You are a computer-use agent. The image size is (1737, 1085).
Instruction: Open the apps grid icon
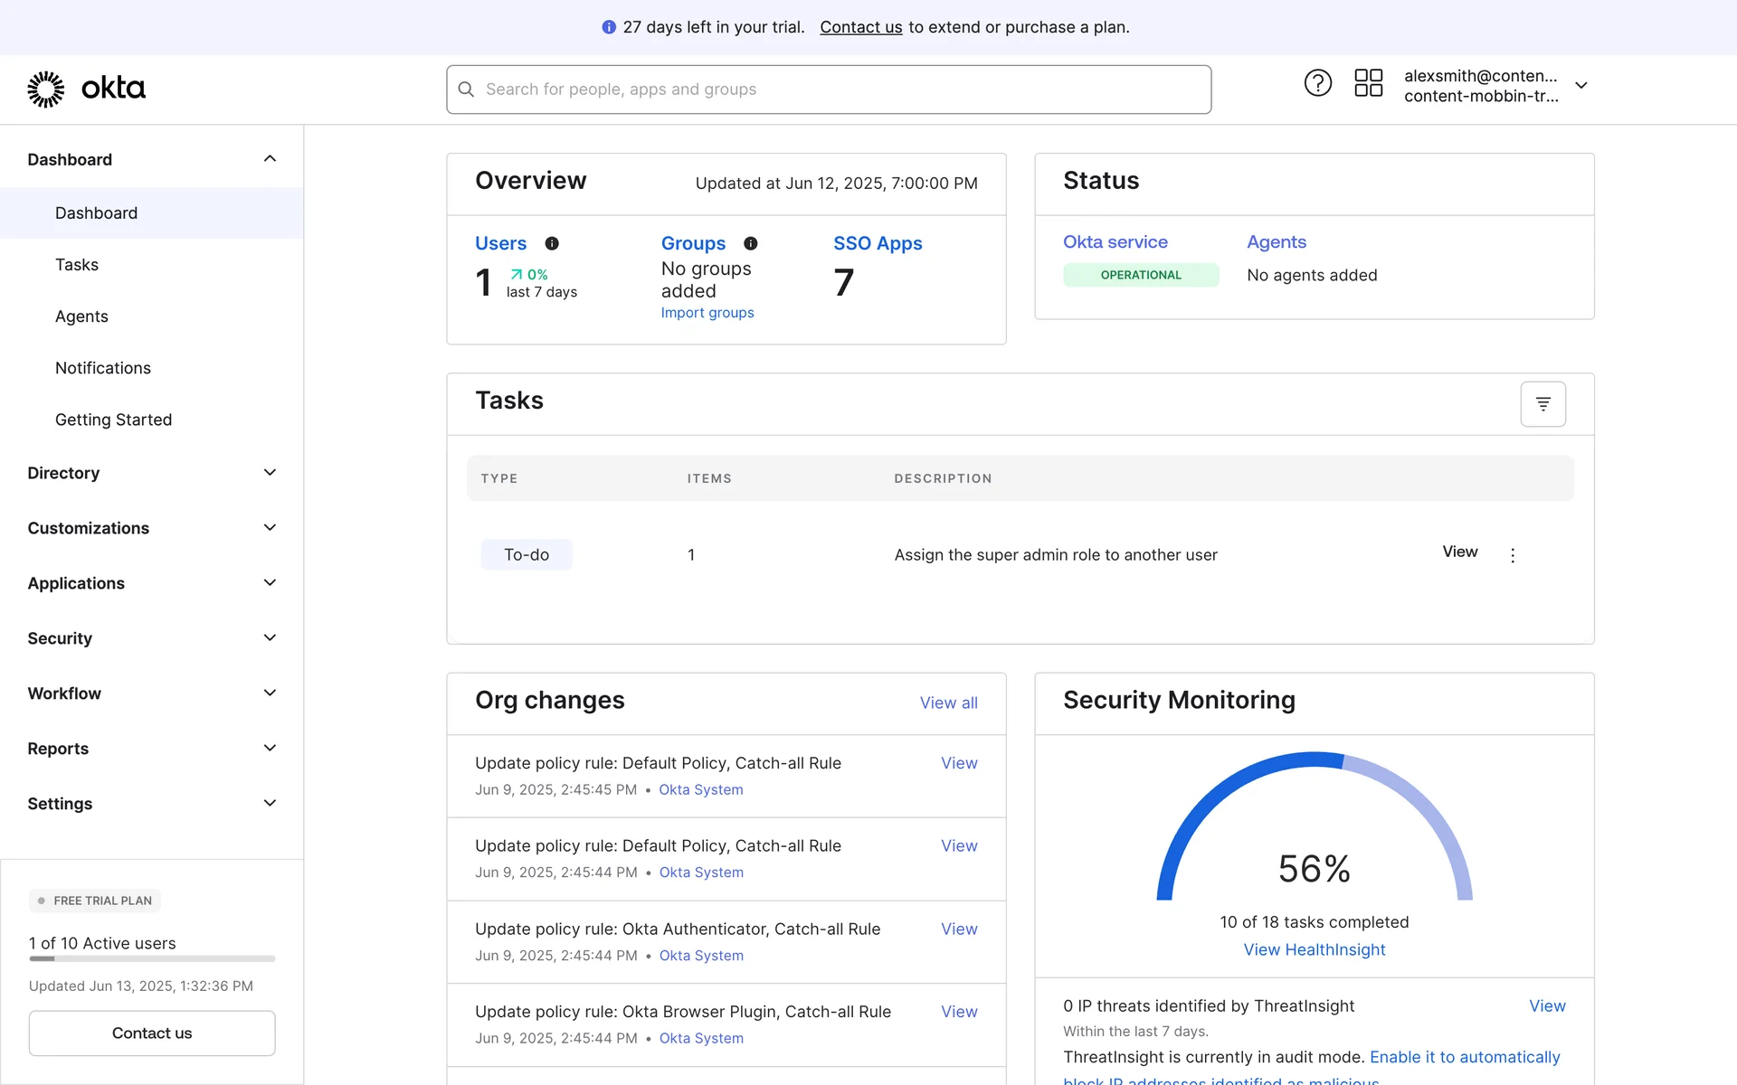click(x=1368, y=83)
